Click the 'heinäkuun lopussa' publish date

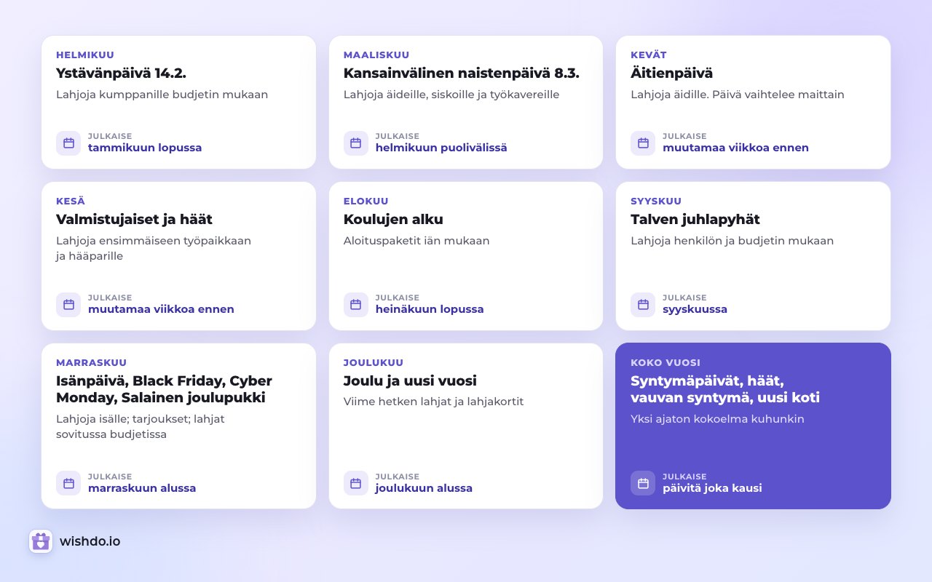[430, 309]
